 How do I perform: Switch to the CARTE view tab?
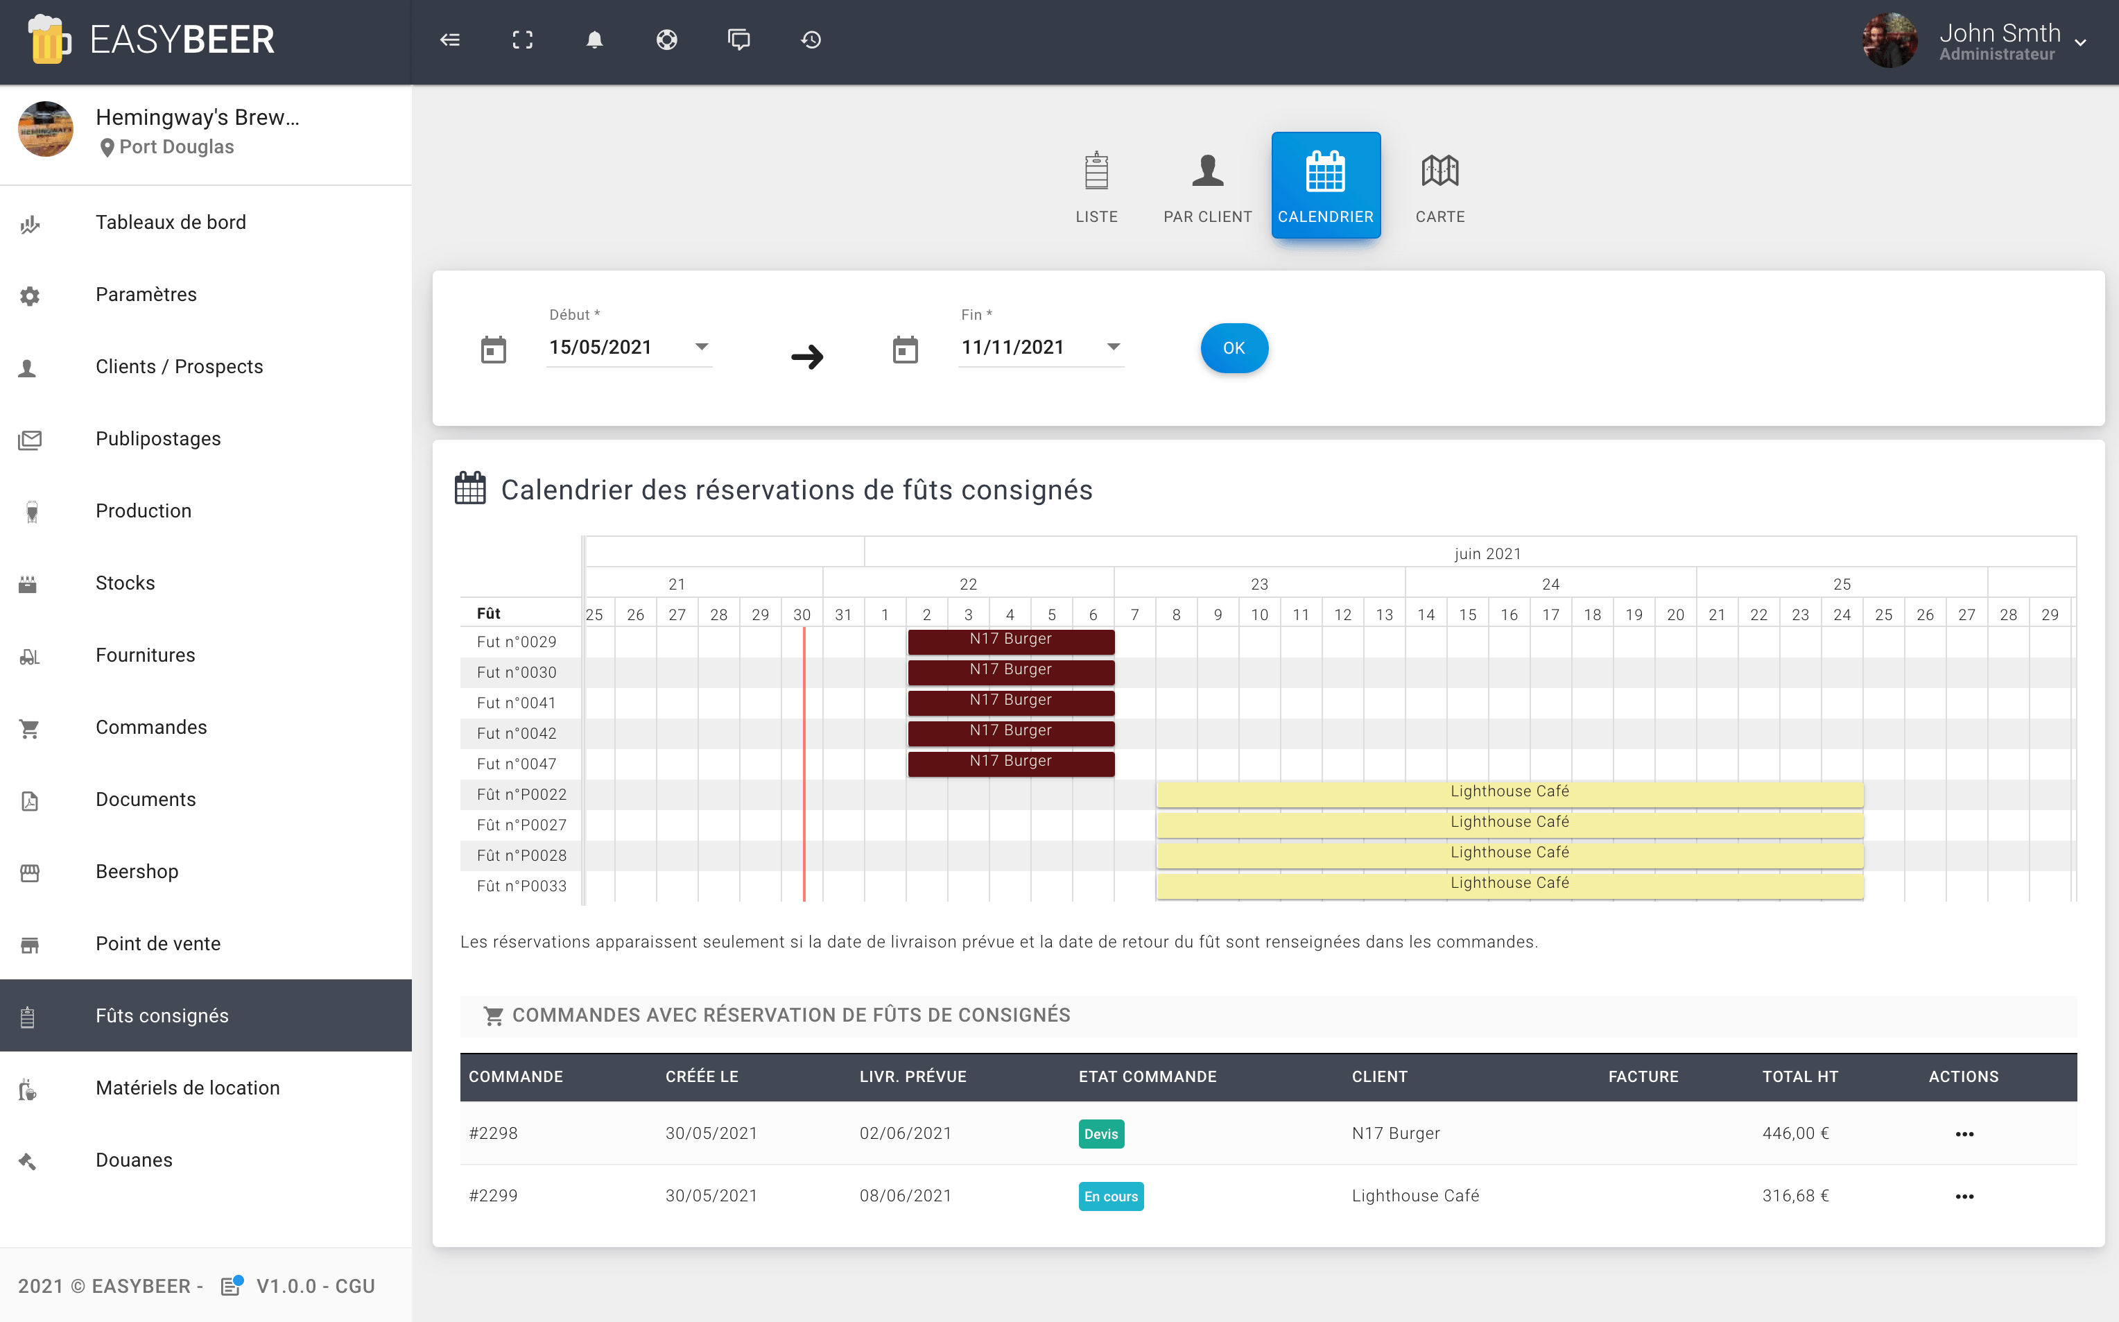tap(1439, 187)
